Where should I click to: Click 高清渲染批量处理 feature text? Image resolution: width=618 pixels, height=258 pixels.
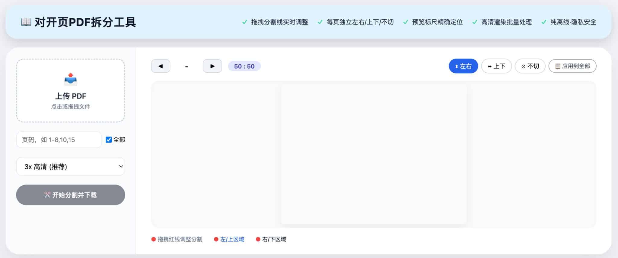point(506,22)
